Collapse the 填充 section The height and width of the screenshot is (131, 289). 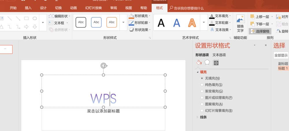click(x=198, y=72)
